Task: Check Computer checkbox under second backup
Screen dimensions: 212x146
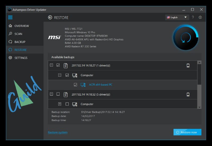Action: 67,104
